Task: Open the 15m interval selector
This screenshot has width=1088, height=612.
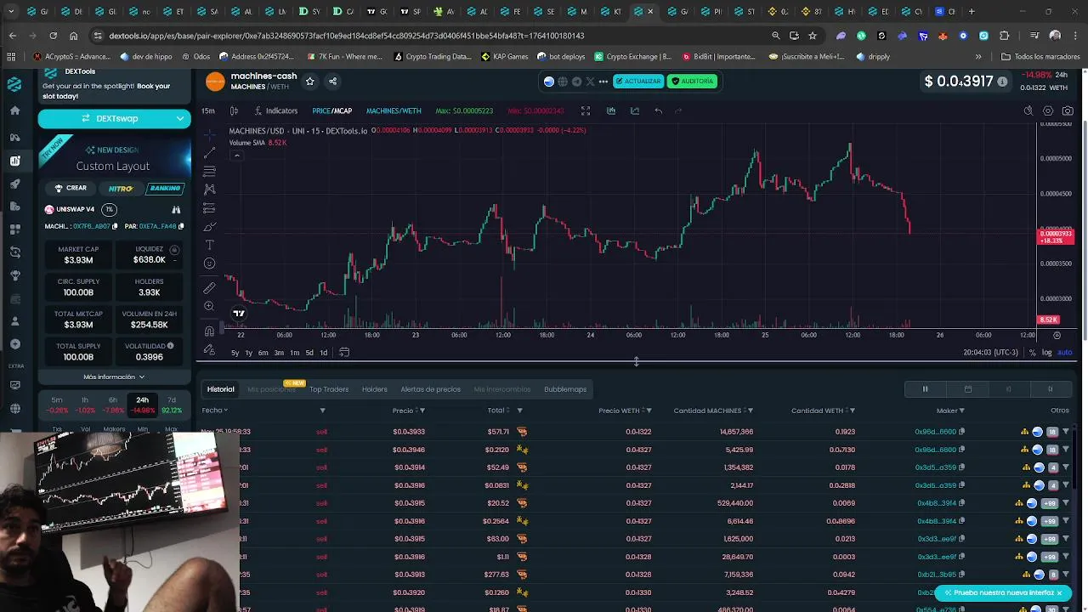Action: point(208,110)
